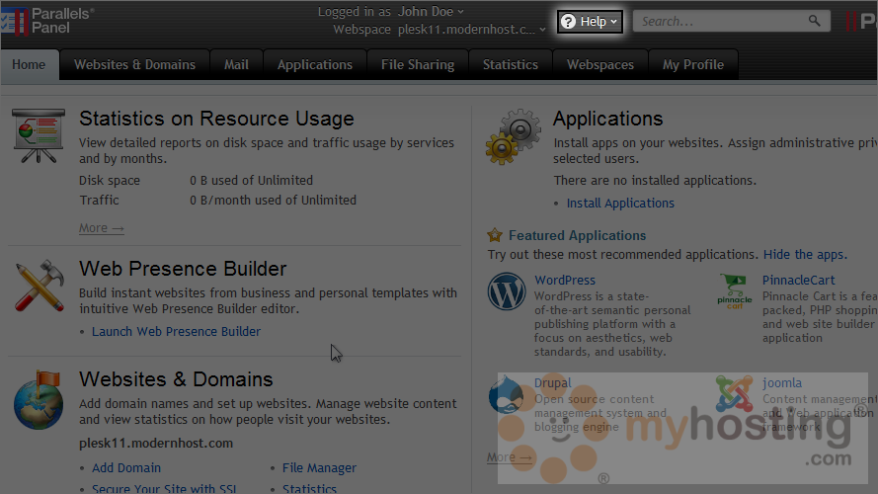Click the Websites & Domains globe icon
878x494 pixels.
[39, 399]
